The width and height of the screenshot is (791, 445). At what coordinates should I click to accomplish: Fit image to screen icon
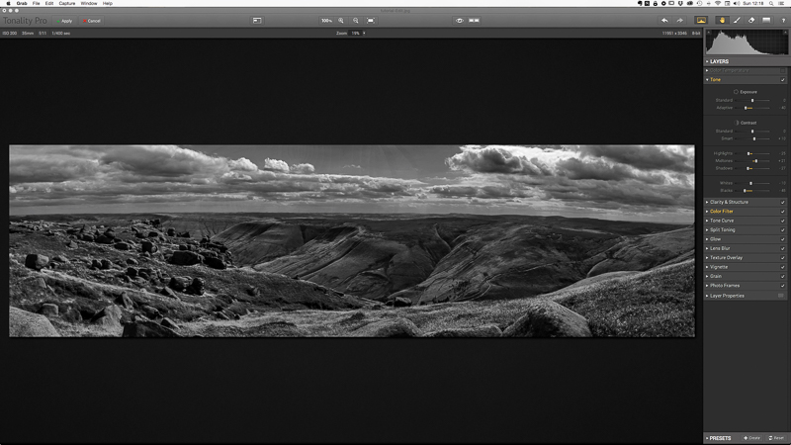(x=370, y=20)
